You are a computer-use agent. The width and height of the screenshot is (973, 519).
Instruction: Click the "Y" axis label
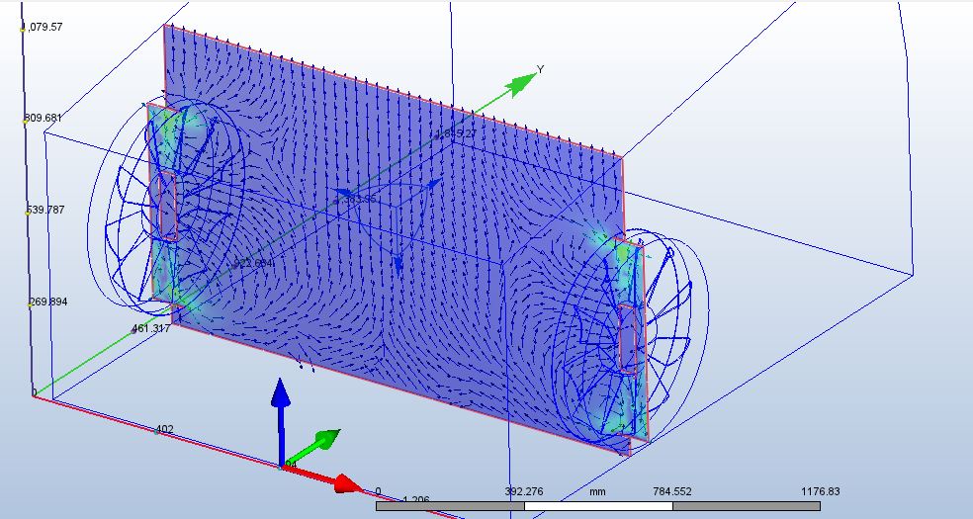(540, 69)
